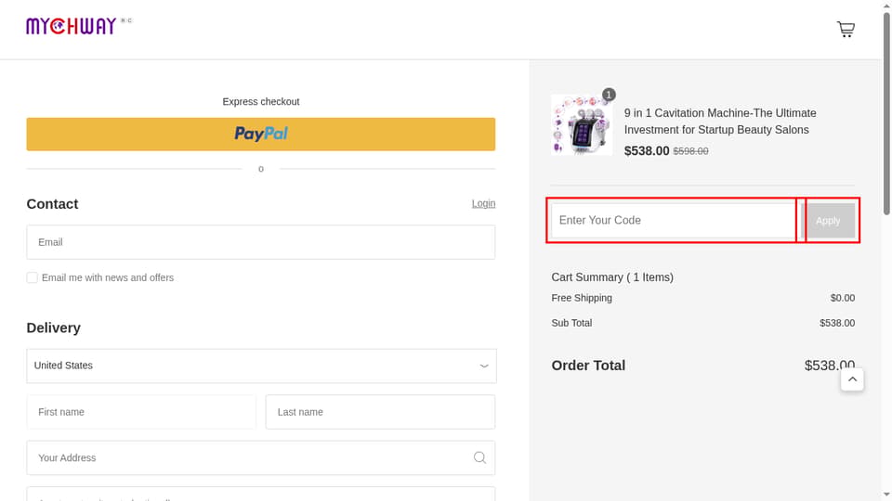Click the $538.00 product price
The image size is (892, 501).
pos(647,151)
